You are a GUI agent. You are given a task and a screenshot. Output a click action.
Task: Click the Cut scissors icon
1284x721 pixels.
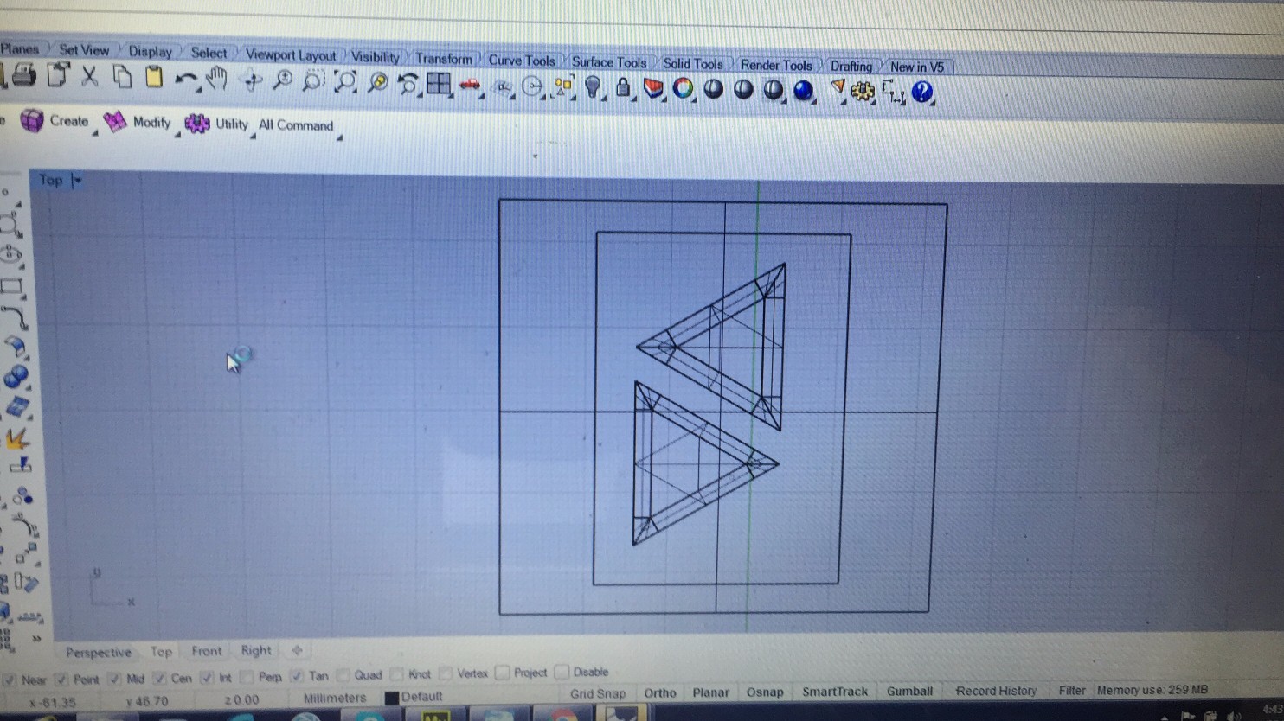[x=89, y=76]
